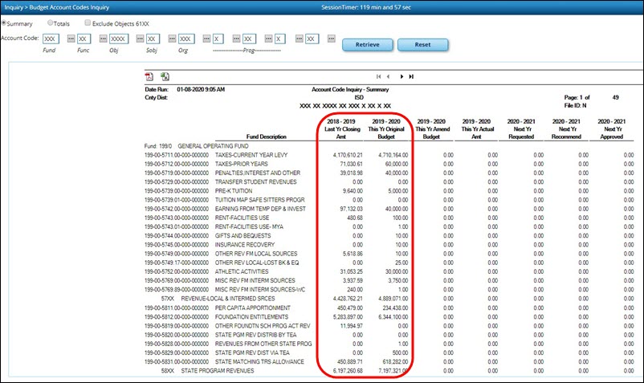644x383 pixels.
Task: Jump to the last report page
Action: [x=411, y=76]
